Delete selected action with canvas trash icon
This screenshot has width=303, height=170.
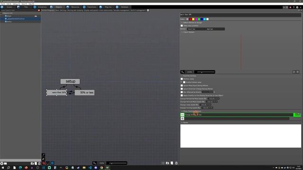click(176, 163)
